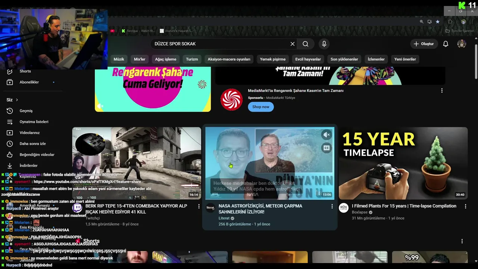Screen dimensions: 478x269
Task: Open Daha sonra izle in the sidebar
Action: (34, 144)
